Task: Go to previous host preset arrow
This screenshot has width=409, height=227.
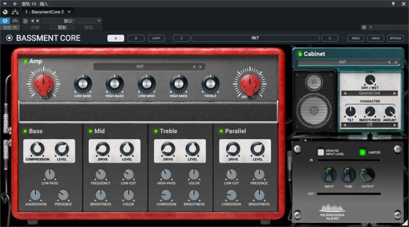Action: 32,21
